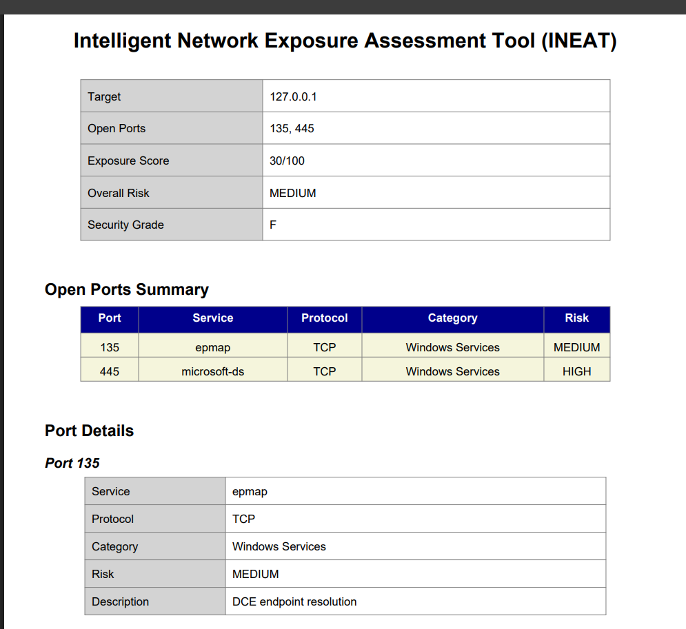Click the Port Details heading
The width and height of the screenshot is (686, 629).
[89, 431]
